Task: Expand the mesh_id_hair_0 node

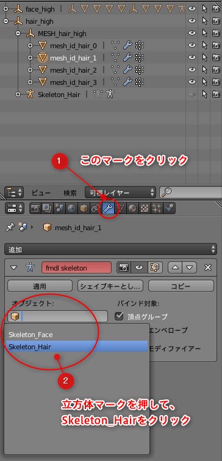Action: (x=30, y=46)
